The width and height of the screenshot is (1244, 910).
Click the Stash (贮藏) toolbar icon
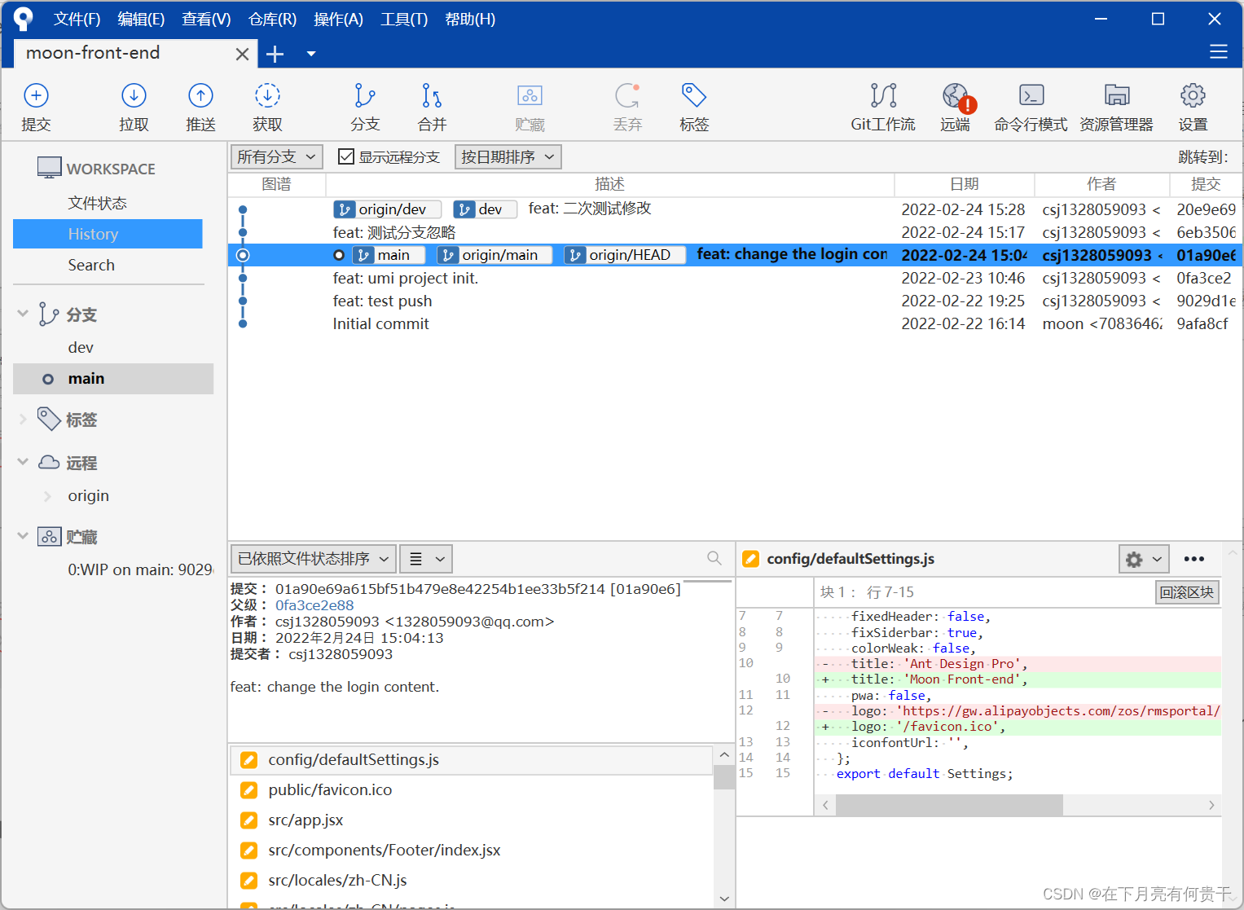[x=530, y=96]
